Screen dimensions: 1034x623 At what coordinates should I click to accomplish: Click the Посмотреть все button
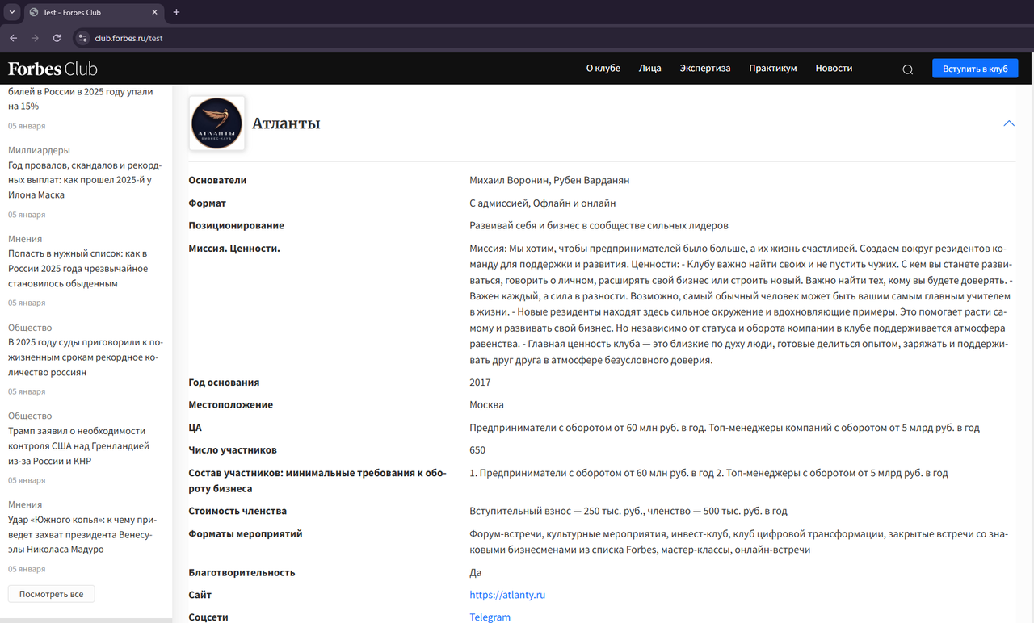click(x=52, y=594)
